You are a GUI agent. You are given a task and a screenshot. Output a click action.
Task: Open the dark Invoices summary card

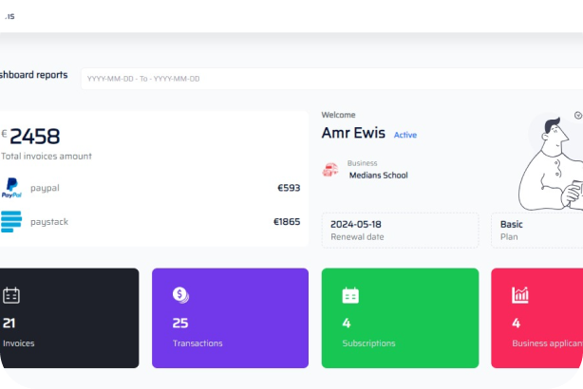click(x=68, y=318)
